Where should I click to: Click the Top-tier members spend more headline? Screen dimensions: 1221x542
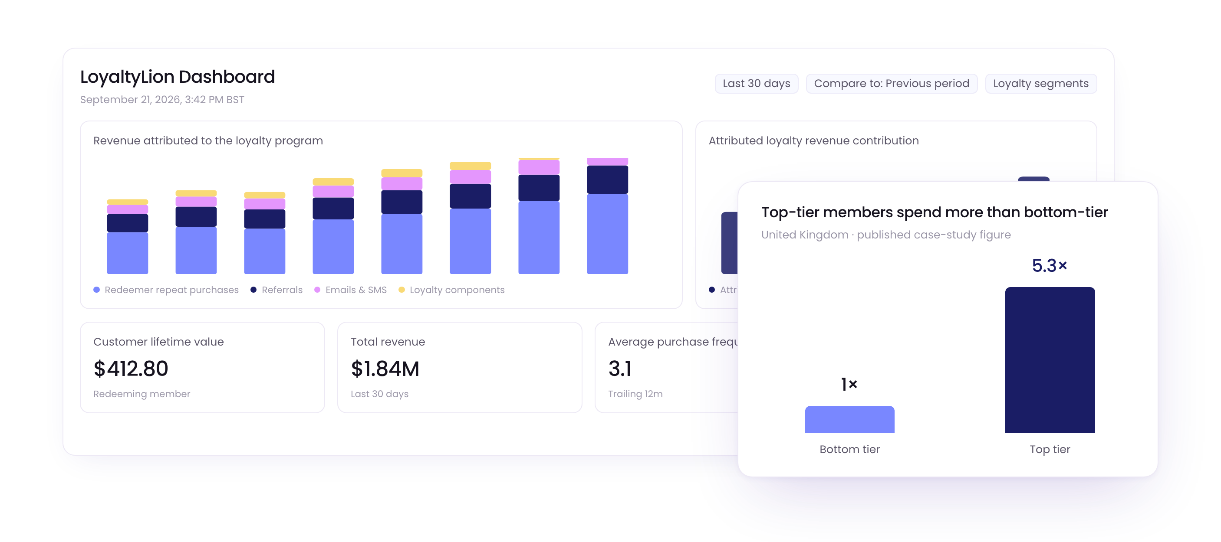click(934, 212)
